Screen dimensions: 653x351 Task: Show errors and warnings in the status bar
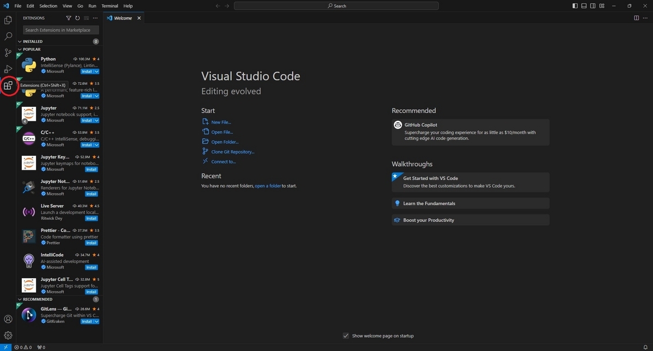[23, 347]
